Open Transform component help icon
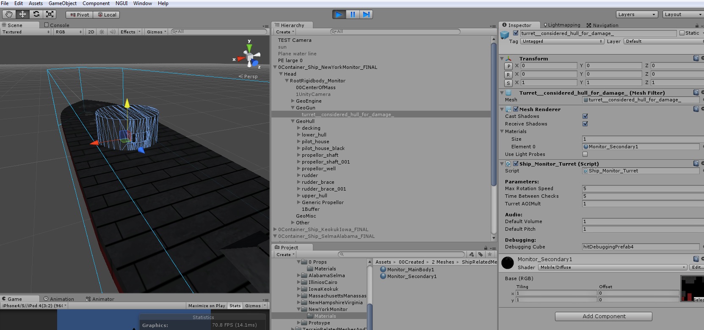Image resolution: width=704 pixels, height=330 pixels. 696,58
